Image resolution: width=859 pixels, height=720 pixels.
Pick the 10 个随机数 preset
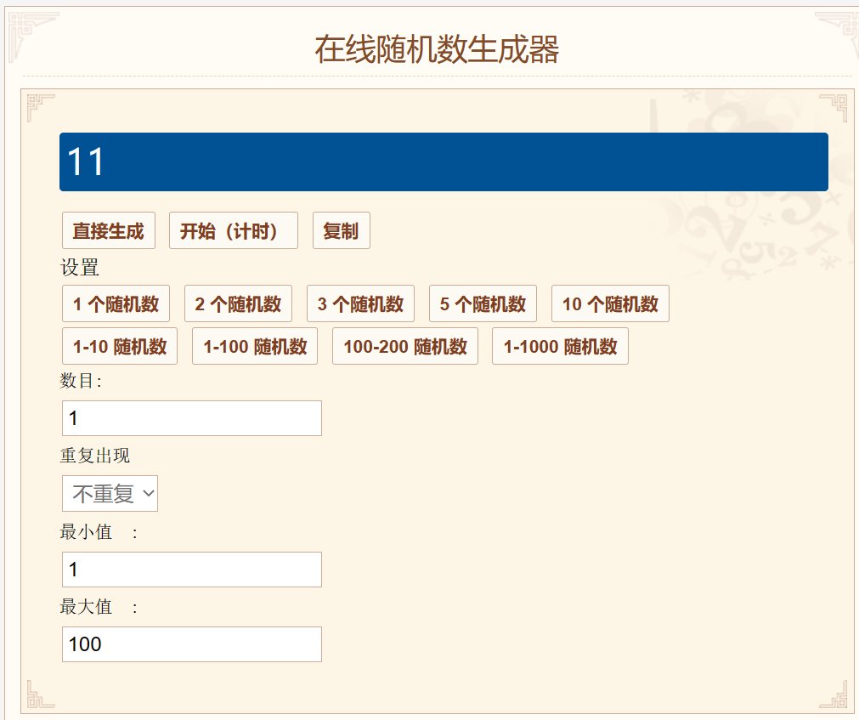[x=610, y=303]
